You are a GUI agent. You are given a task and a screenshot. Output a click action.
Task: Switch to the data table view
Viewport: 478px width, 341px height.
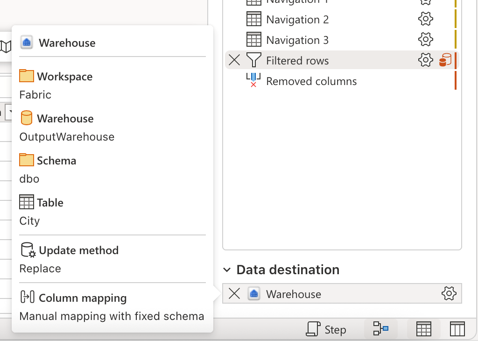pos(423,328)
